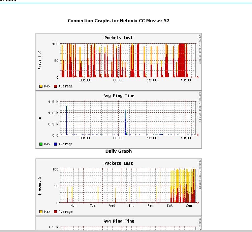Click the 12:00 time label on top Packets Lost graph
Viewport: 252px width, 232px height.
pos(152,80)
